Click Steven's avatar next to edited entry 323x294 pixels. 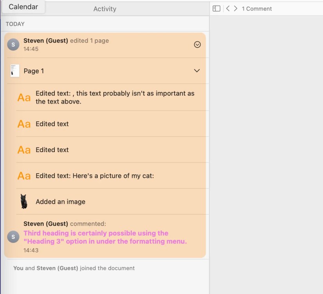[13, 45]
